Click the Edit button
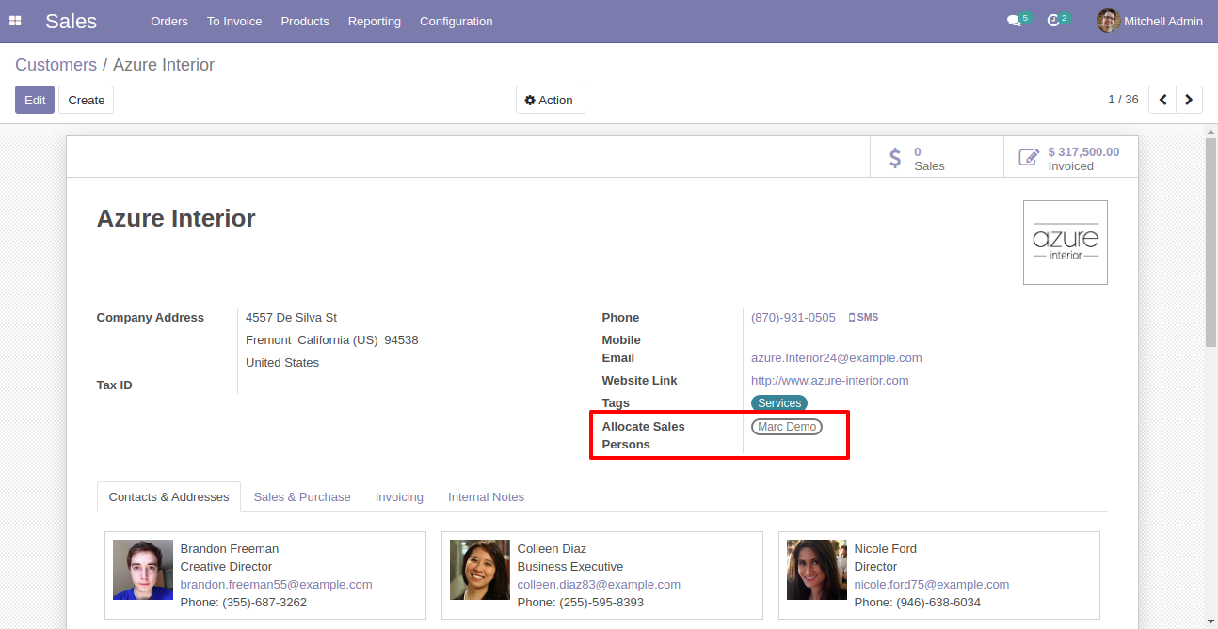 [x=35, y=100]
